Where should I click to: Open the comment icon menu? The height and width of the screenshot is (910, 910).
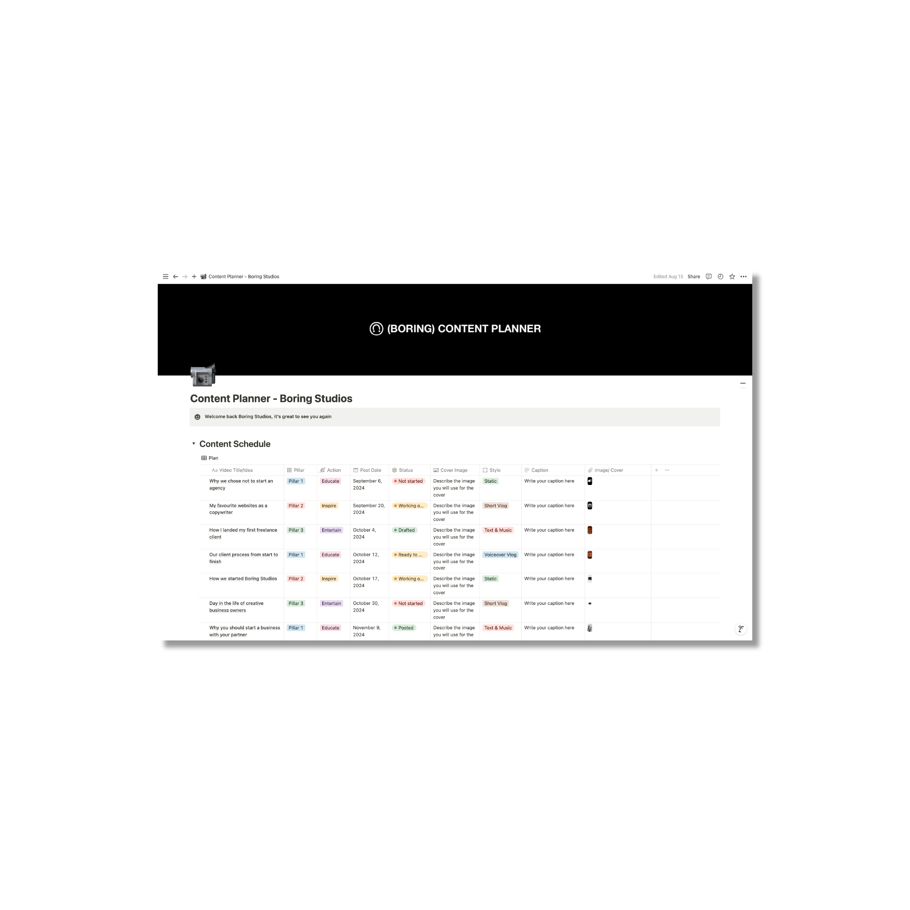708,276
